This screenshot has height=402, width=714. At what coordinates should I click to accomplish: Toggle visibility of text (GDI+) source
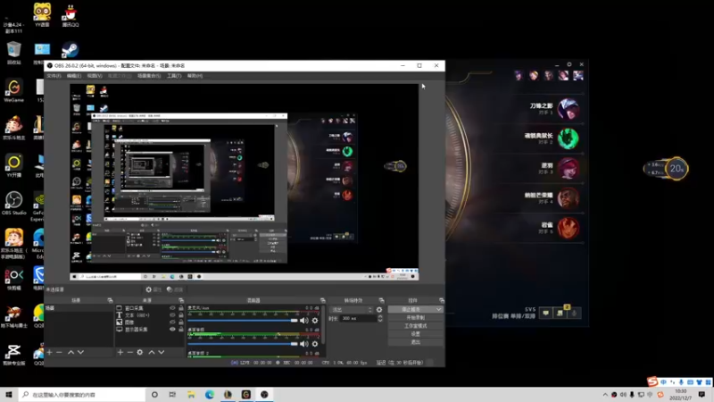pyautogui.click(x=172, y=315)
